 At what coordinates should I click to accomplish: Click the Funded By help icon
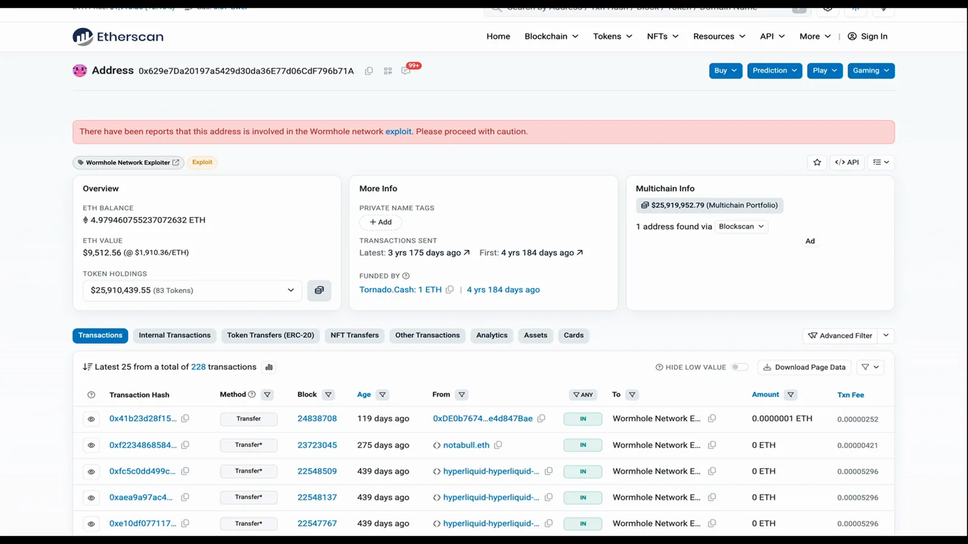tap(406, 276)
